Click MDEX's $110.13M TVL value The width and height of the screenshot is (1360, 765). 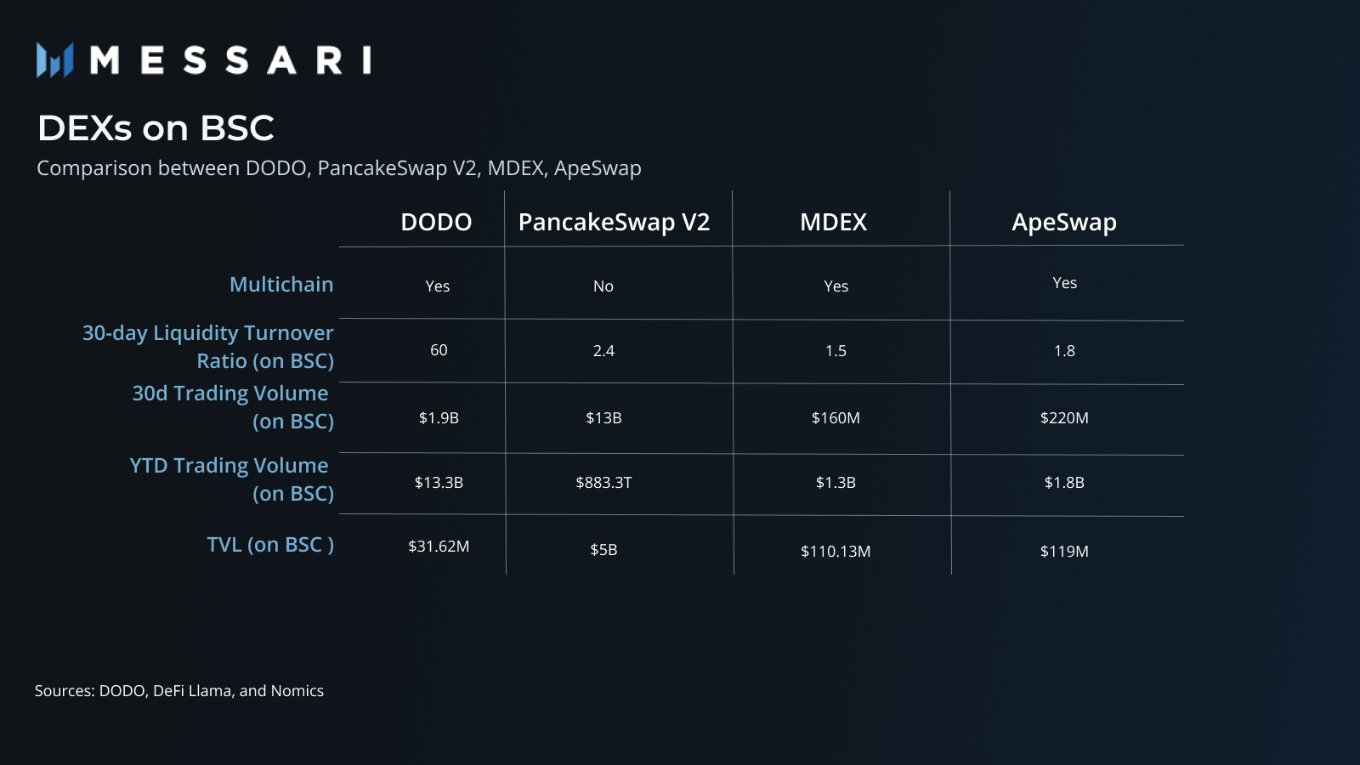836,552
